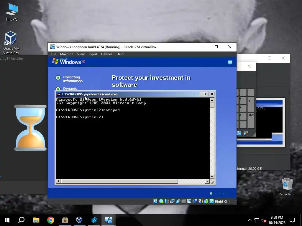Click the cmd scrollbar up arrow
302x226 pixels.
point(212,100)
